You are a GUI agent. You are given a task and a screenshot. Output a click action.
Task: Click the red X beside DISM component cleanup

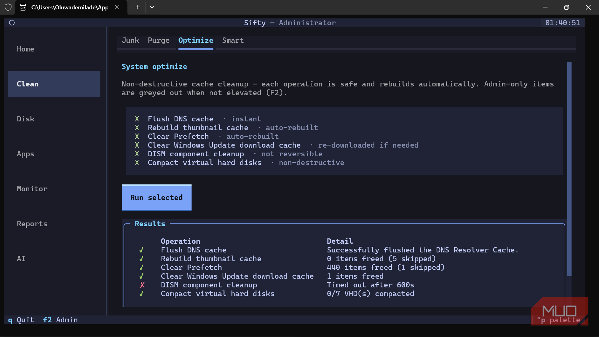coord(142,285)
